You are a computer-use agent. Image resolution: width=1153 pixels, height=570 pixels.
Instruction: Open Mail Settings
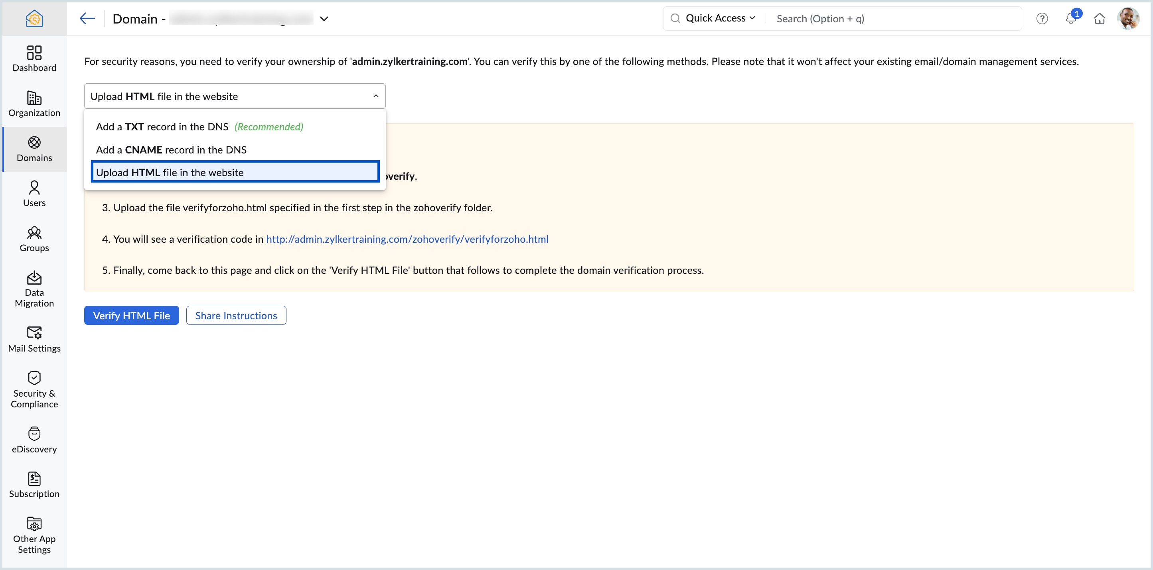pyautogui.click(x=34, y=339)
